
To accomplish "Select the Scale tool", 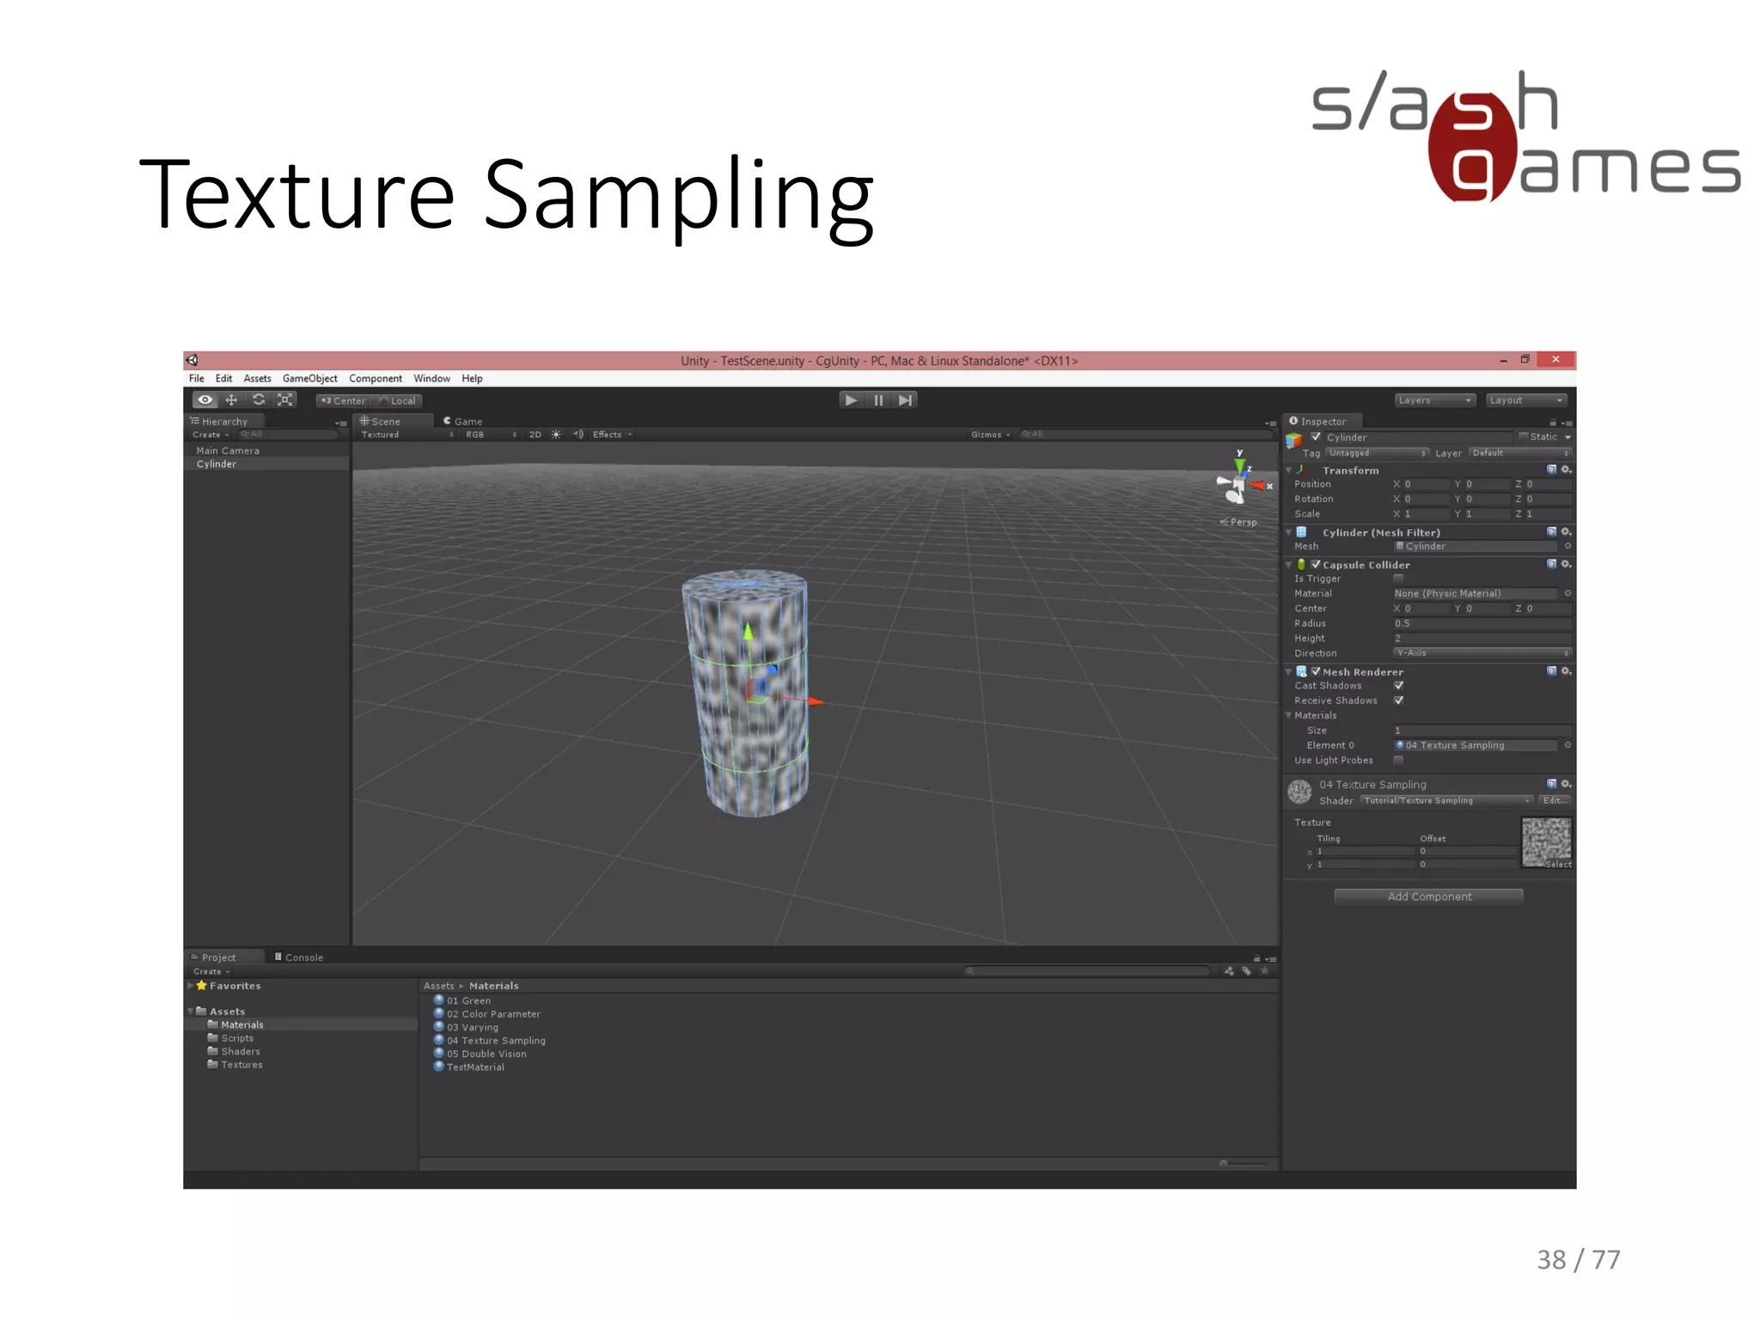I will pos(285,400).
